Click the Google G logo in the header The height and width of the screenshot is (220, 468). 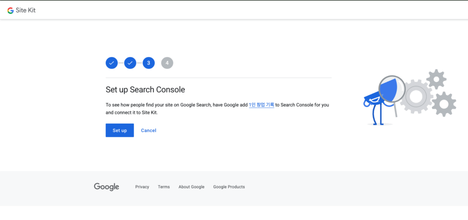11,11
